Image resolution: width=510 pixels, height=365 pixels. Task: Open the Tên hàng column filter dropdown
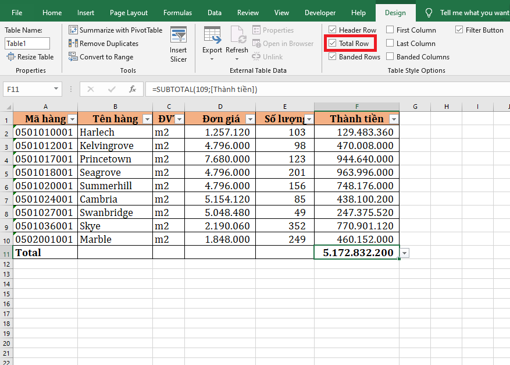coord(147,119)
